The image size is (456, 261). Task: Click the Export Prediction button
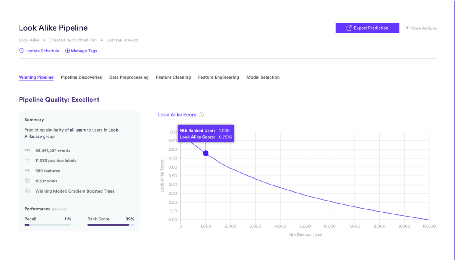click(367, 28)
